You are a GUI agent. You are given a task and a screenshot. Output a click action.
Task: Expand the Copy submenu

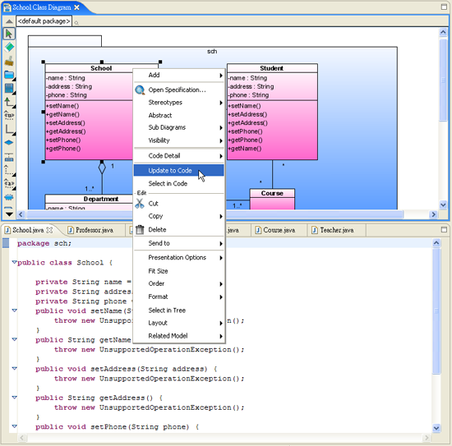(178, 216)
